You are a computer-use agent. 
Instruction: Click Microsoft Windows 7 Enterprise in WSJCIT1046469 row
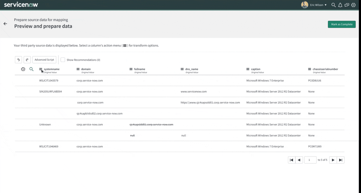pos(265,147)
